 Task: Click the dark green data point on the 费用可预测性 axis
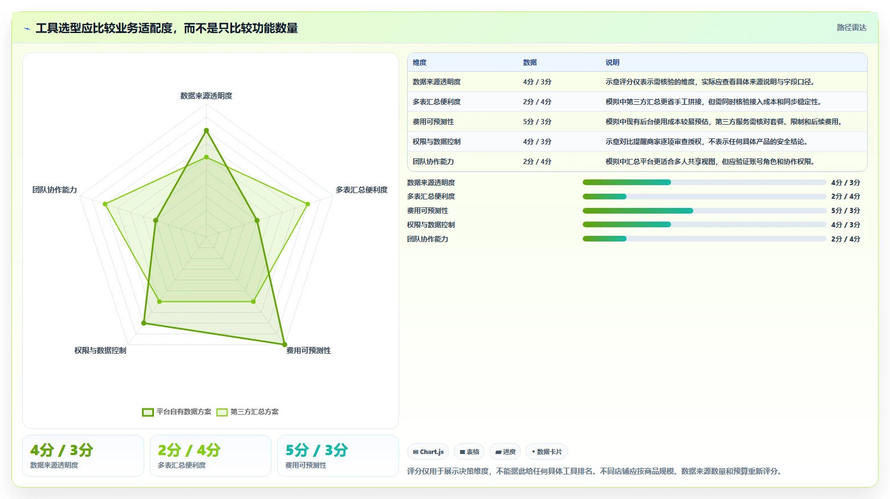285,344
